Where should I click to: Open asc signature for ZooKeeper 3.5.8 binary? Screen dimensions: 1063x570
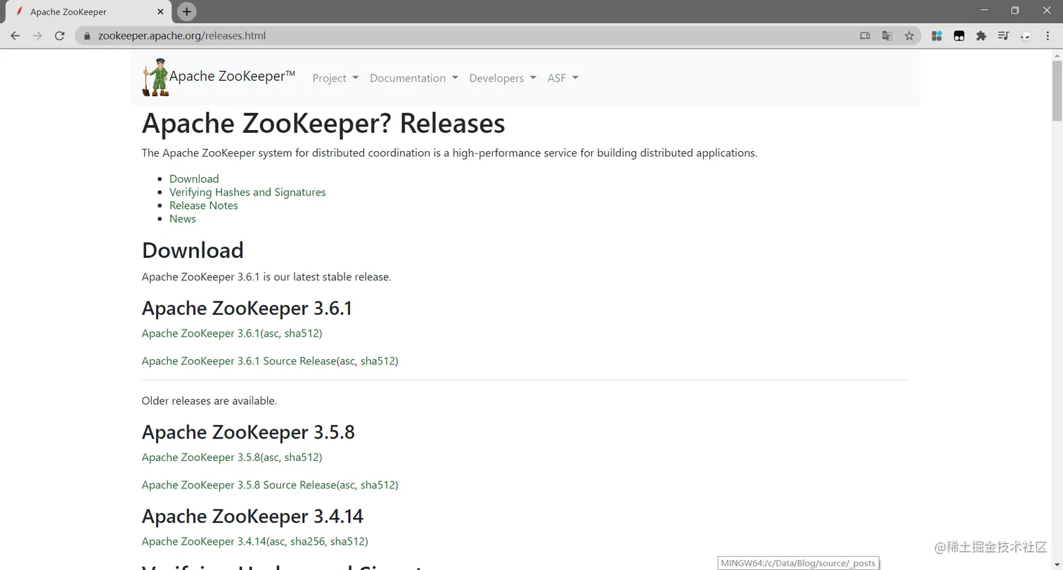pyautogui.click(x=271, y=458)
